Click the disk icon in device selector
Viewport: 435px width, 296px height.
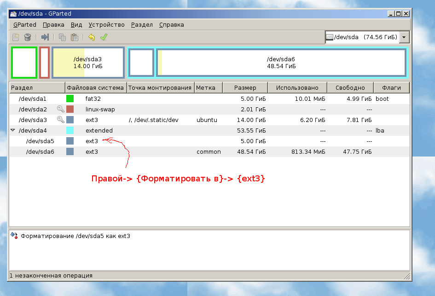click(330, 37)
